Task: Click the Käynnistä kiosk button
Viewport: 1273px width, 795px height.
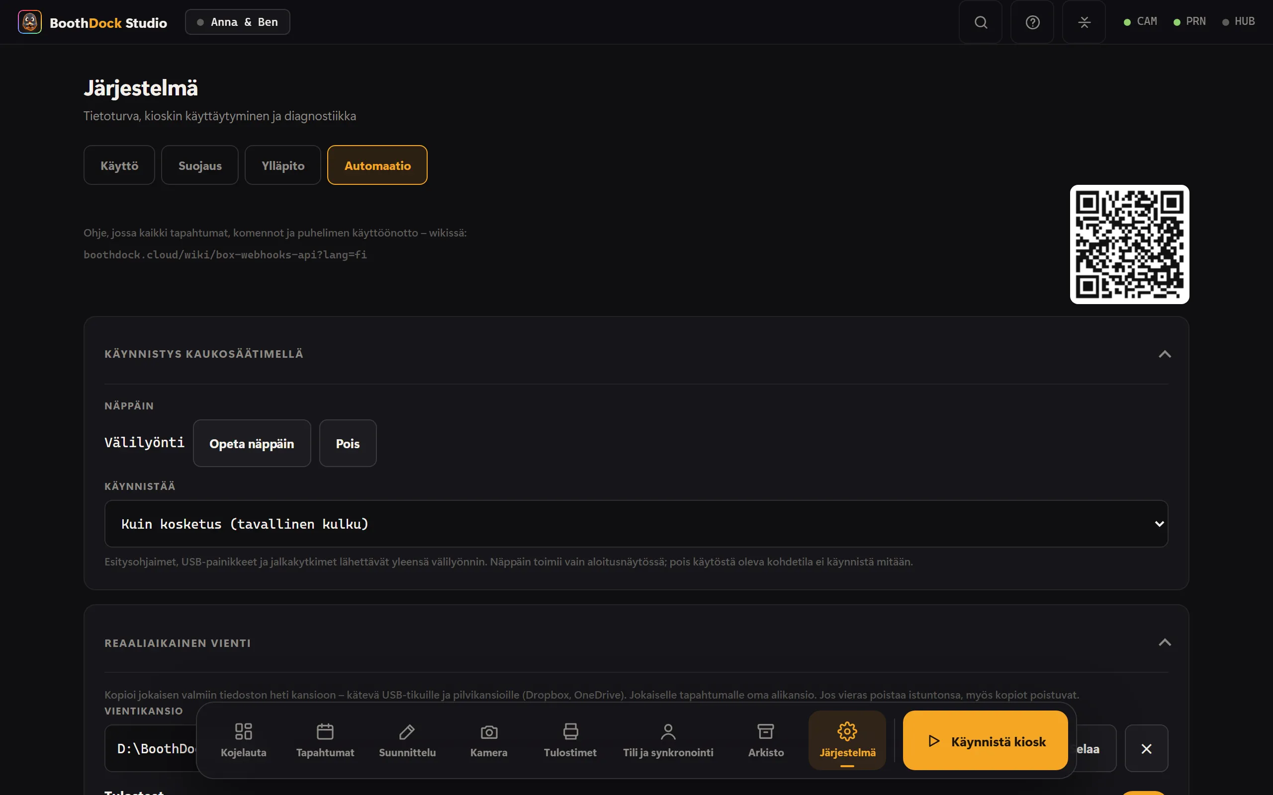Action: click(985, 740)
